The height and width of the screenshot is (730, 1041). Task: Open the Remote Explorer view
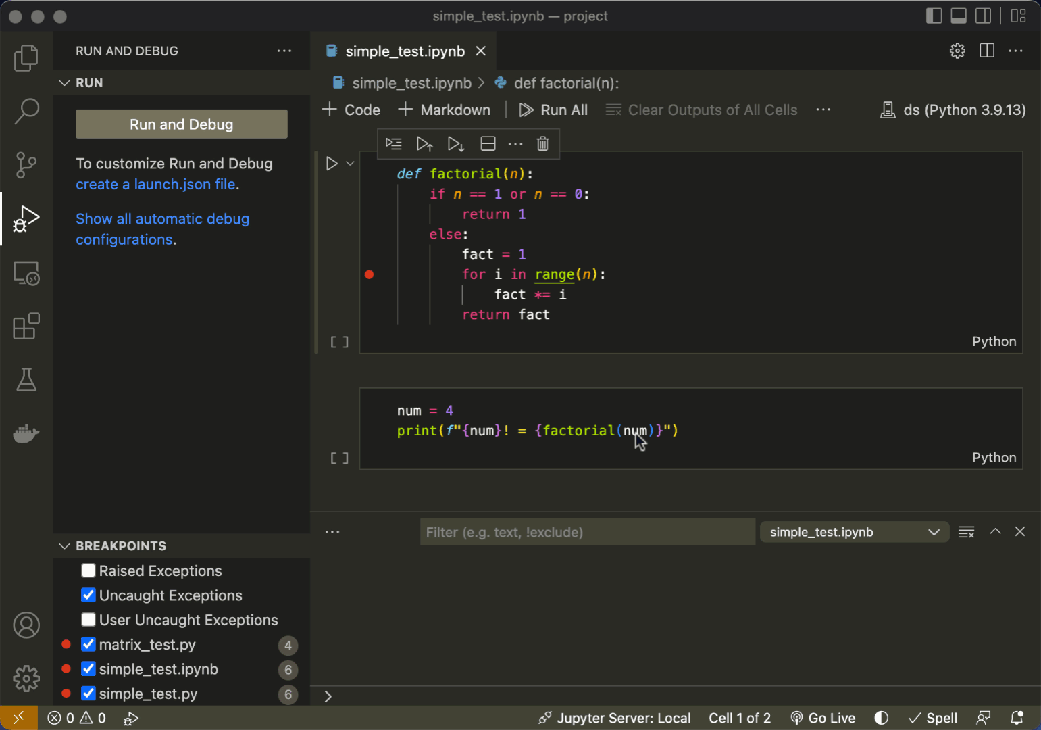26,272
